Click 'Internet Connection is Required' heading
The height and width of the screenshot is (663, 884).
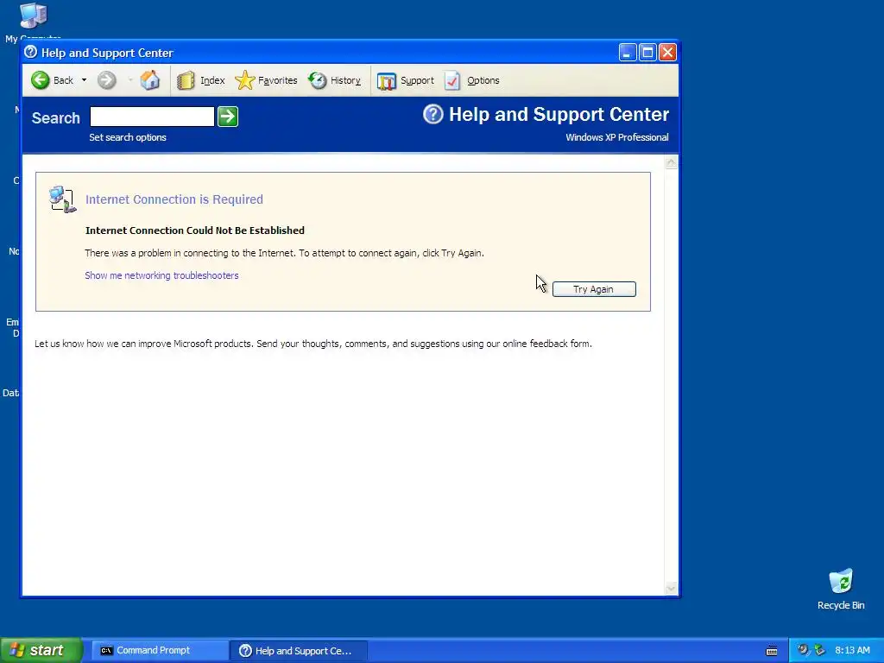click(174, 199)
